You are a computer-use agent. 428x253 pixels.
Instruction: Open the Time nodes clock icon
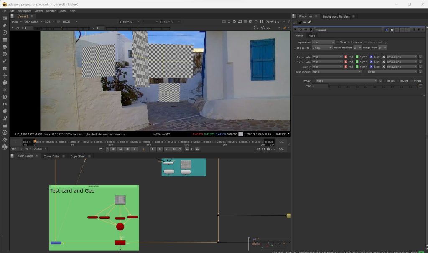point(5,33)
